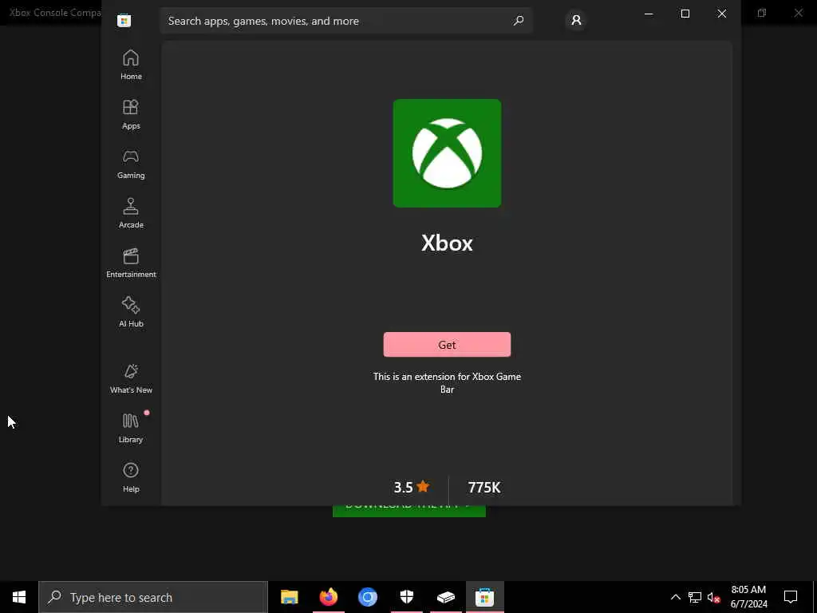Close the Xbox Console Companion window
This screenshot has height=613, width=817.
pyautogui.click(x=798, y=13)
